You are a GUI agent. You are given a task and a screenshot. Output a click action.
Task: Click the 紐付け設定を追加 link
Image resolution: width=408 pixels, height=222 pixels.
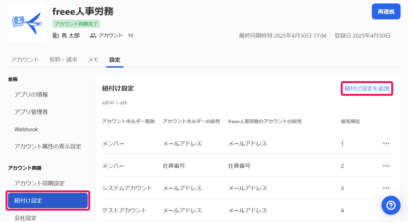tap(367, 88)
